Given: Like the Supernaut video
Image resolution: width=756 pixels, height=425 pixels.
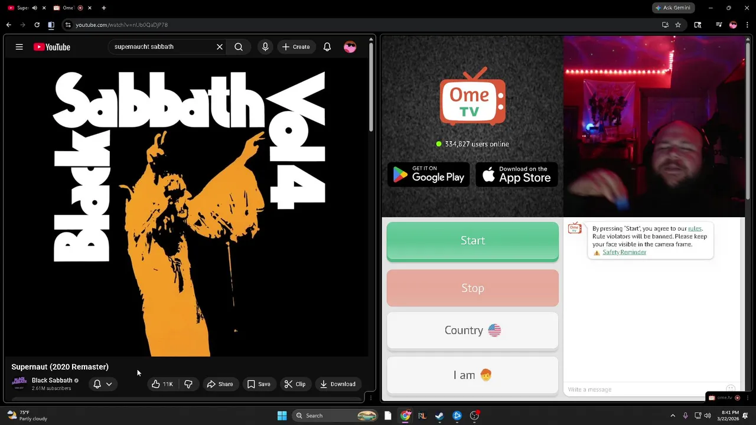Looking at the screenshot, I should tap(161, 384).
